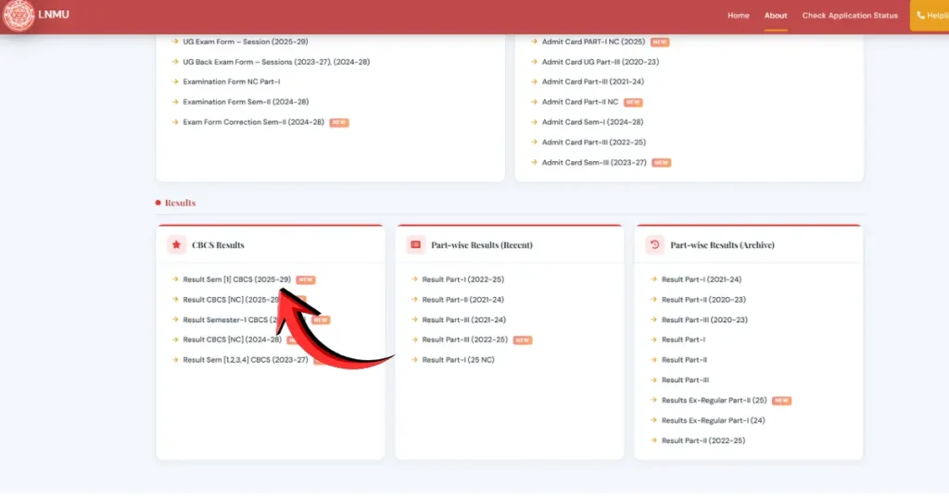
Task: Click the arrow bullet before Admit Card Sem-III (2023-27)
Action: pos(534,162)
